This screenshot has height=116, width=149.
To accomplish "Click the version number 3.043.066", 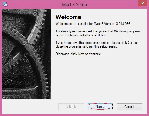I will coord(123,24).
